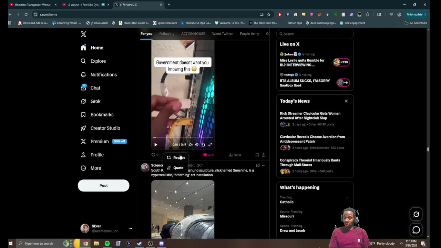Open Science girl profile avatar

click(145, 168)
